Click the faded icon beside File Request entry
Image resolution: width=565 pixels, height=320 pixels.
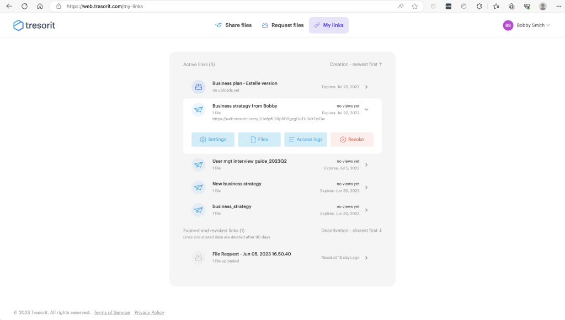(x=198, y=257)
